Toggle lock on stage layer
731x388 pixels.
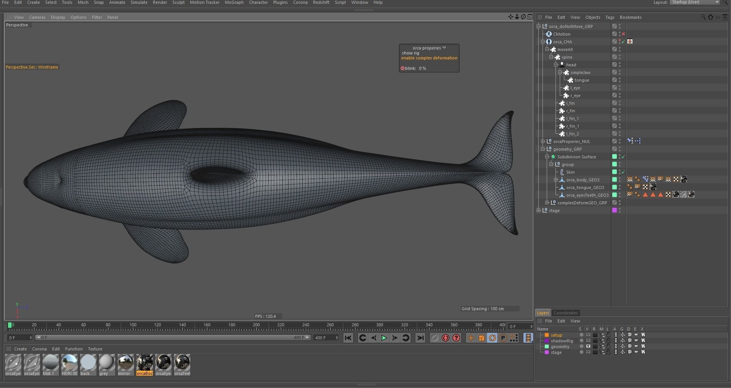pos(608,352)
